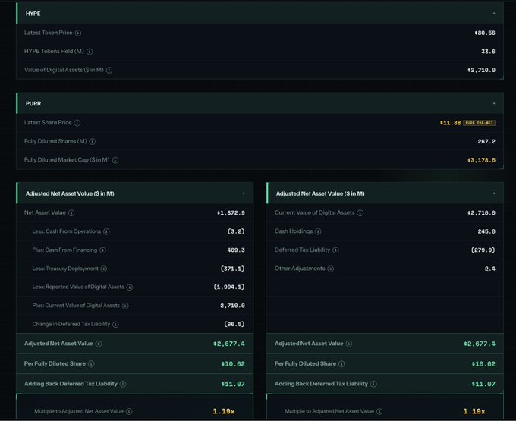
Task: Open left panel Adjusted Net Asset Value row info icon
Action: [x=99, y=344]
